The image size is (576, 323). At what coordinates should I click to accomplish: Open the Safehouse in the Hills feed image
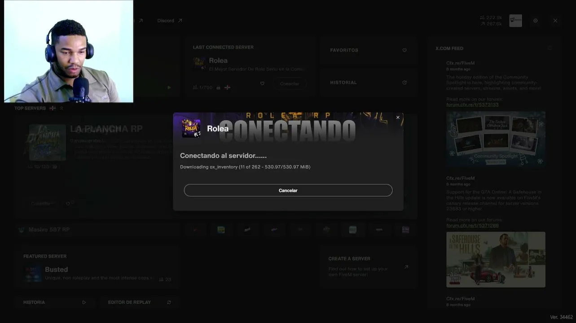click(x=496, y=259)
